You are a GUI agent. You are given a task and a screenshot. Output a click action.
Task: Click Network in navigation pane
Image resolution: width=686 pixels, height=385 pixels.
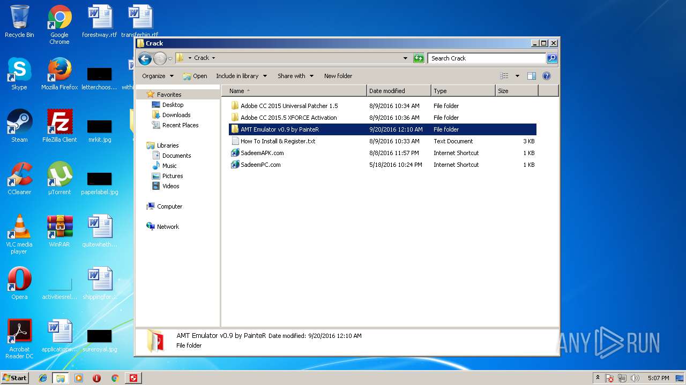(167, 227)
